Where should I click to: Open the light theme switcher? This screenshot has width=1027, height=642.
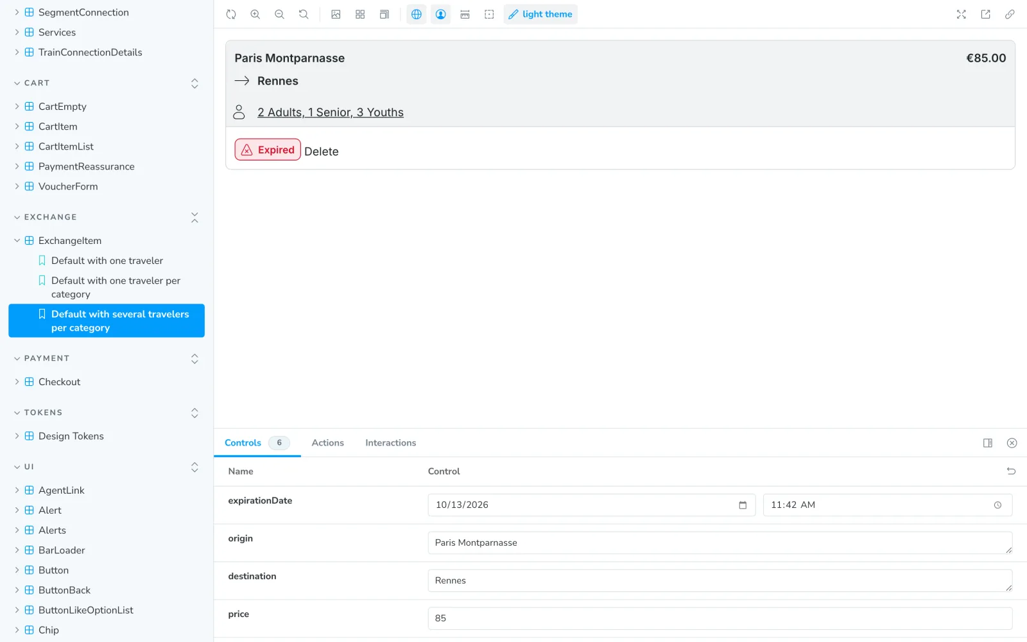540,14
